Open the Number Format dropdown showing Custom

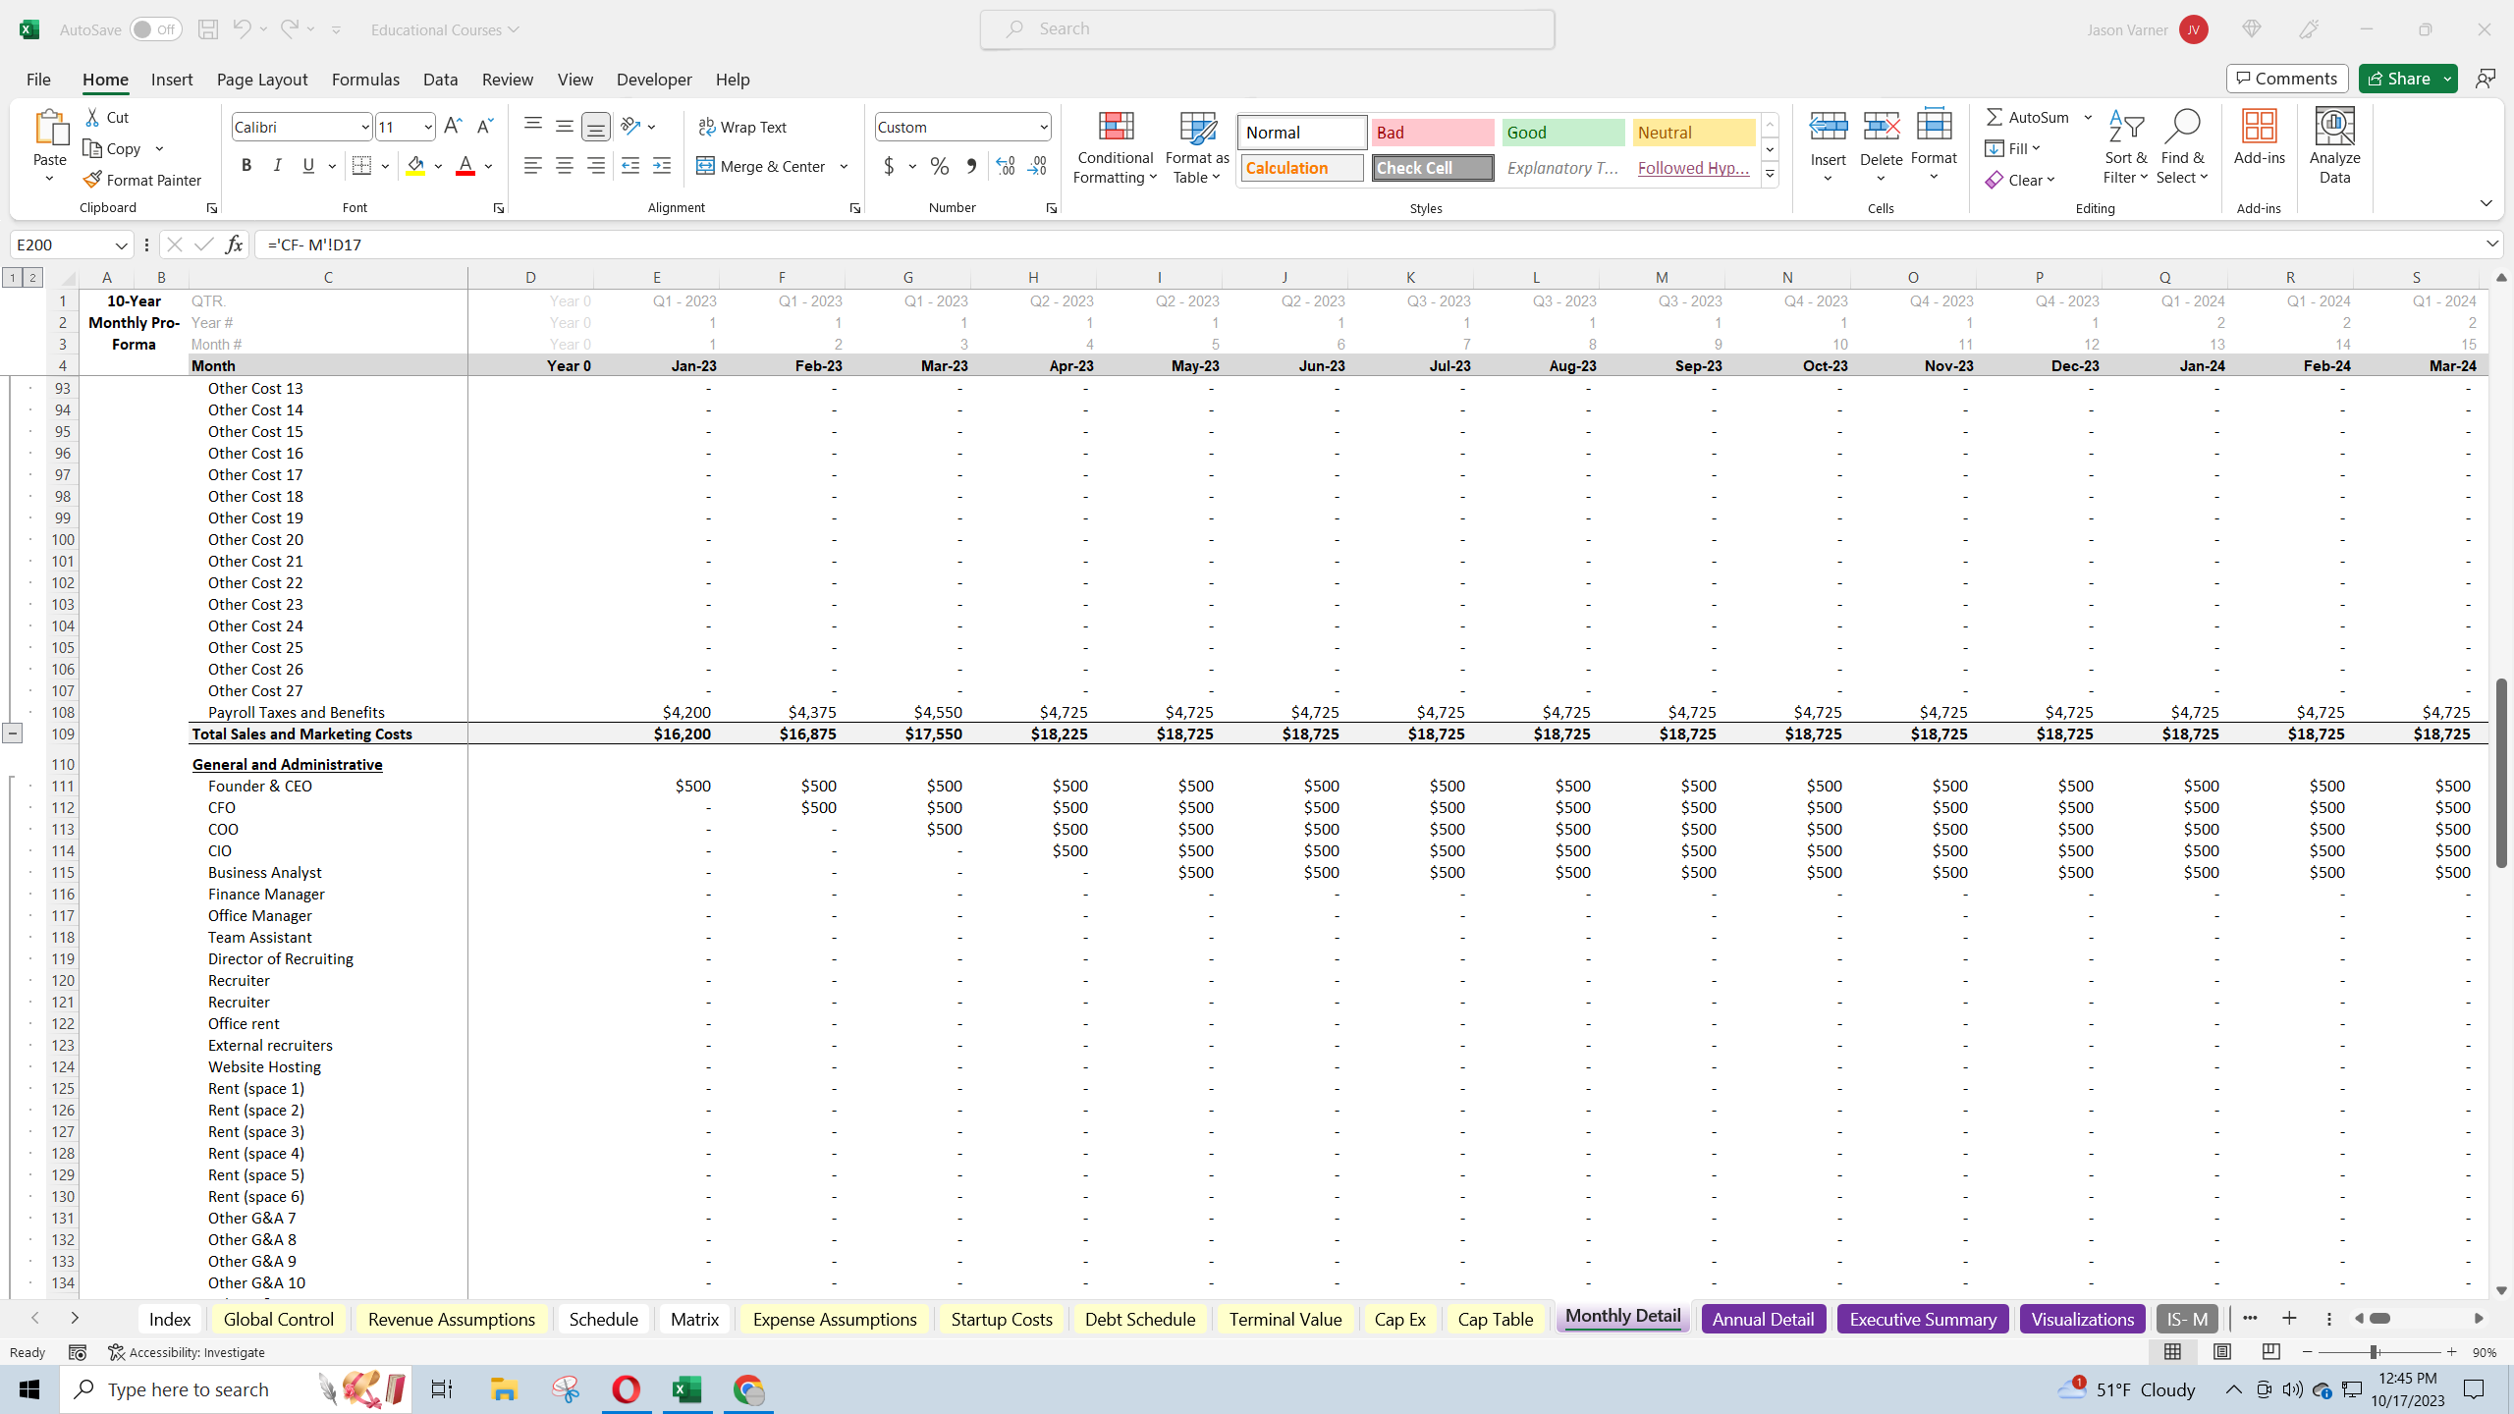(1043, 127)
